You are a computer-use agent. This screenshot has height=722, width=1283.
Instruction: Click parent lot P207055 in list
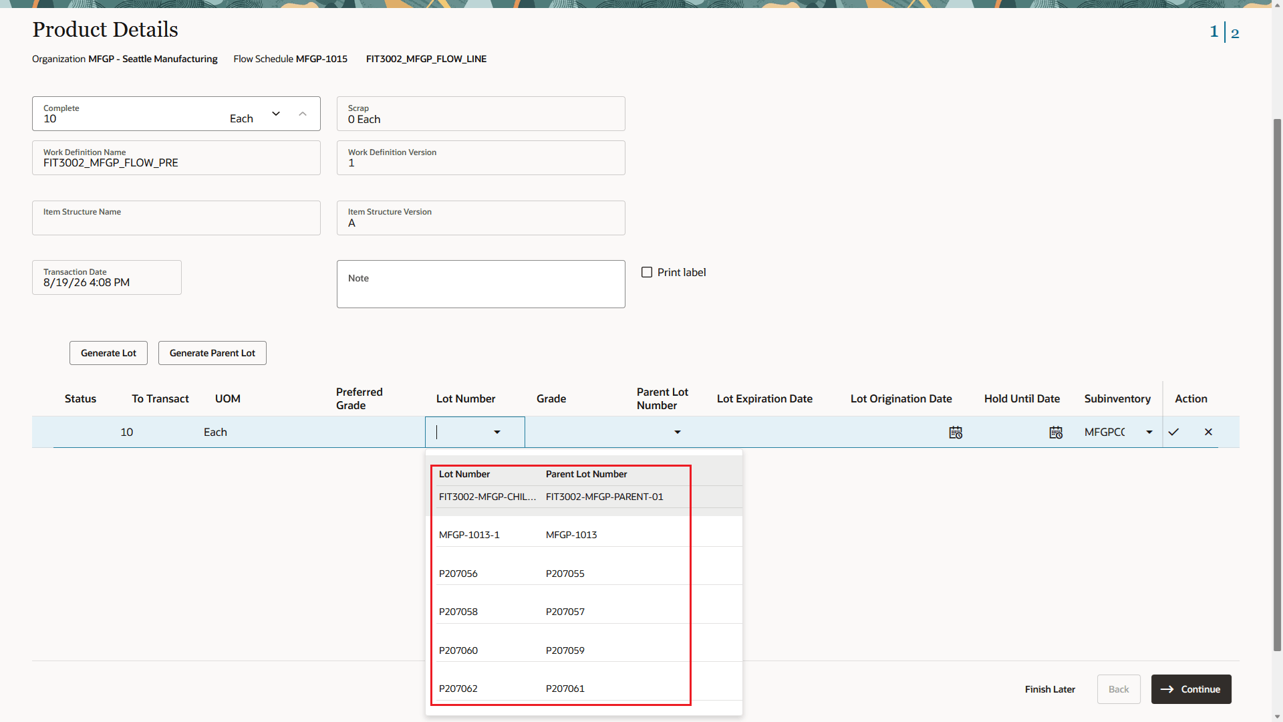(x=565, y=574)
